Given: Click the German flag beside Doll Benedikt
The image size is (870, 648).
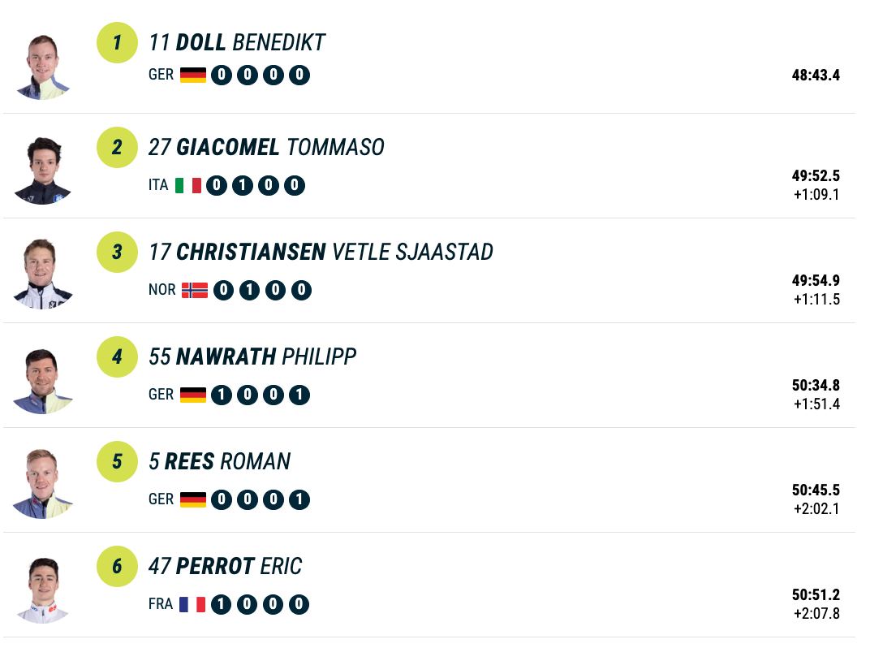Looking at the screenshot, I should (x=193, y=75).
